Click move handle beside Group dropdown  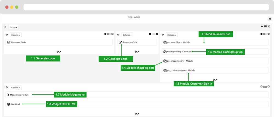[5, 27]
